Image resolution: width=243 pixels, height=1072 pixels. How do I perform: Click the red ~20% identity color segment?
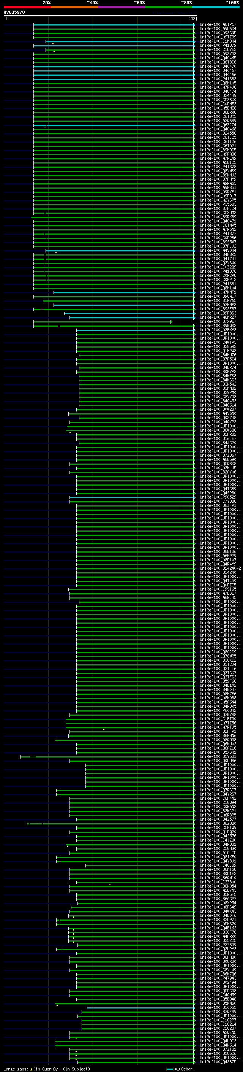pos(27,7)
